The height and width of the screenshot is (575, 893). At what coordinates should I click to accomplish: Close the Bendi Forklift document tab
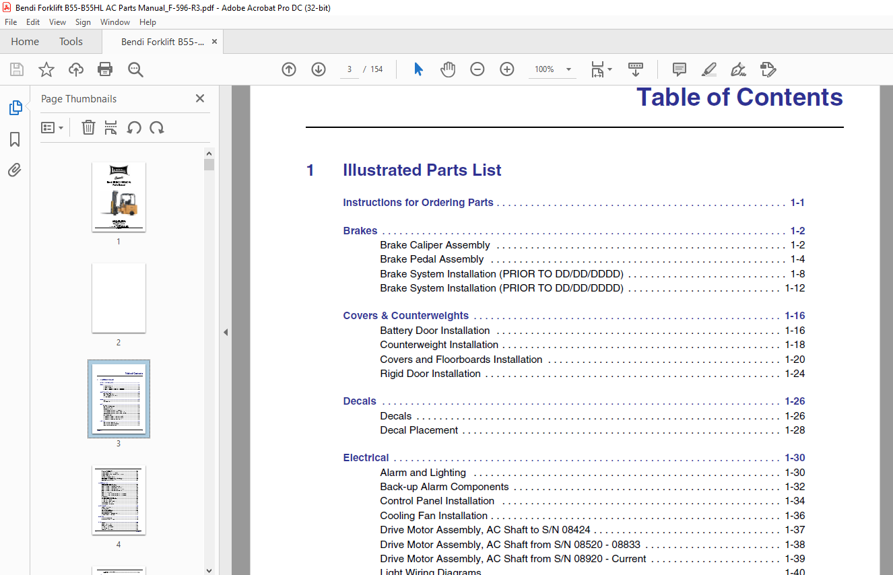coord(214,42)
